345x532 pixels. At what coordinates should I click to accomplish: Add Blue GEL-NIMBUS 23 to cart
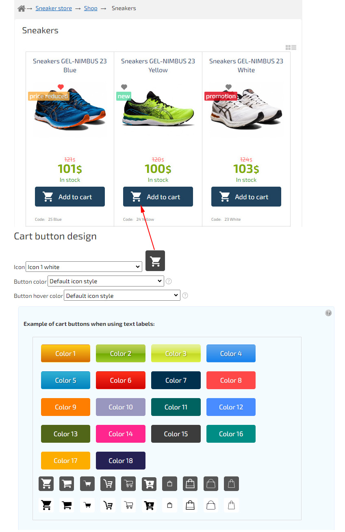point(70,197)
